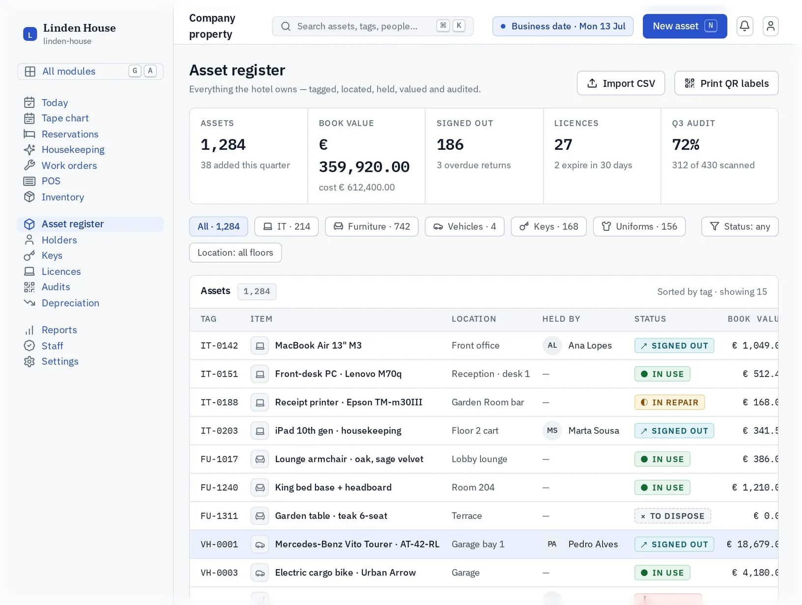Click the laptop icon beside MacBook Air 13" M3
Image resolution: width=802 pixels, height=605 pixels.
[x=260, y=346]
